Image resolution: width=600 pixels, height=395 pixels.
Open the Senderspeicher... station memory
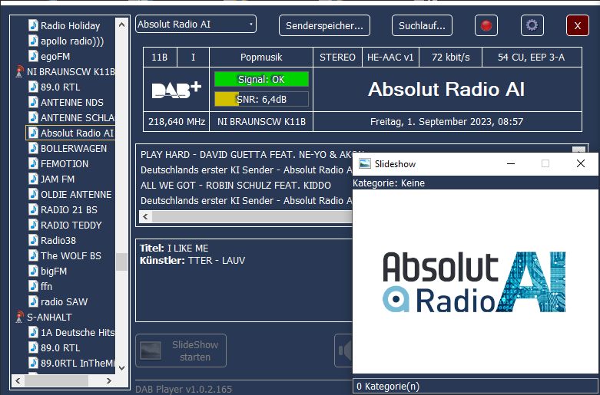pyautogui.click(x=324, y=25)
